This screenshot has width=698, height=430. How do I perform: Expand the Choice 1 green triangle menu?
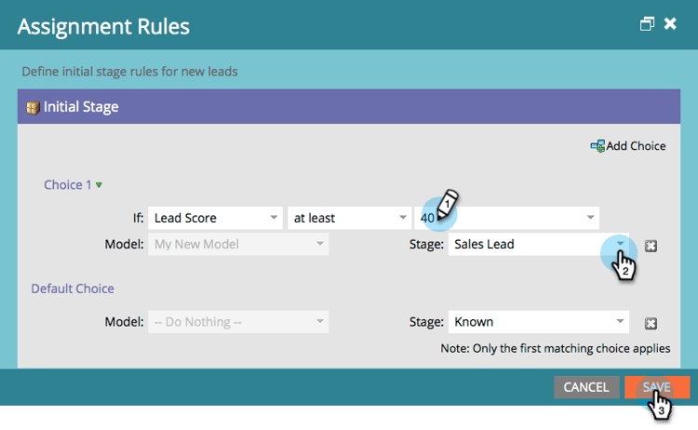click(99, 185)
